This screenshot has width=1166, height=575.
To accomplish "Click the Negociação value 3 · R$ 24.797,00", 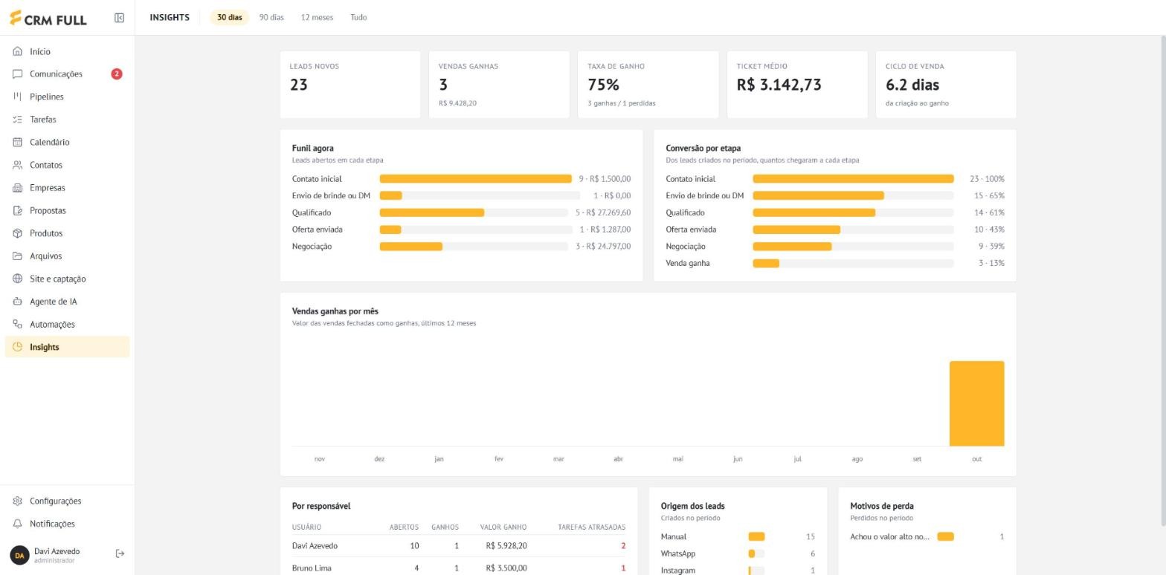I will pyautogui.click(x=603, y=247).
